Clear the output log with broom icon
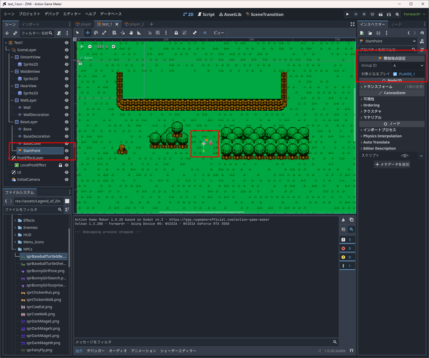Viewport: 429px width, 358px height. pos(343,220)
